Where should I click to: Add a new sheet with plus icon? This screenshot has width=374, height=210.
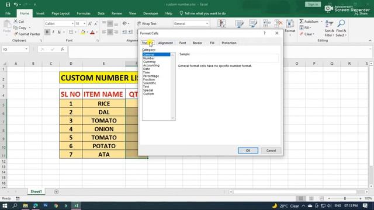[x=56, y=192]
